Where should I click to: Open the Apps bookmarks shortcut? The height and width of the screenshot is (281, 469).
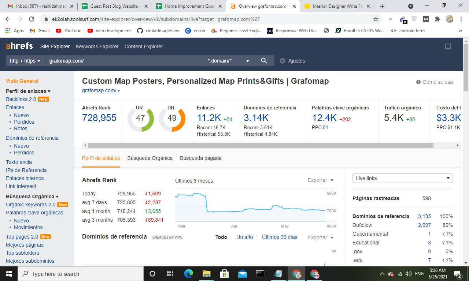[x=15, y=31]
